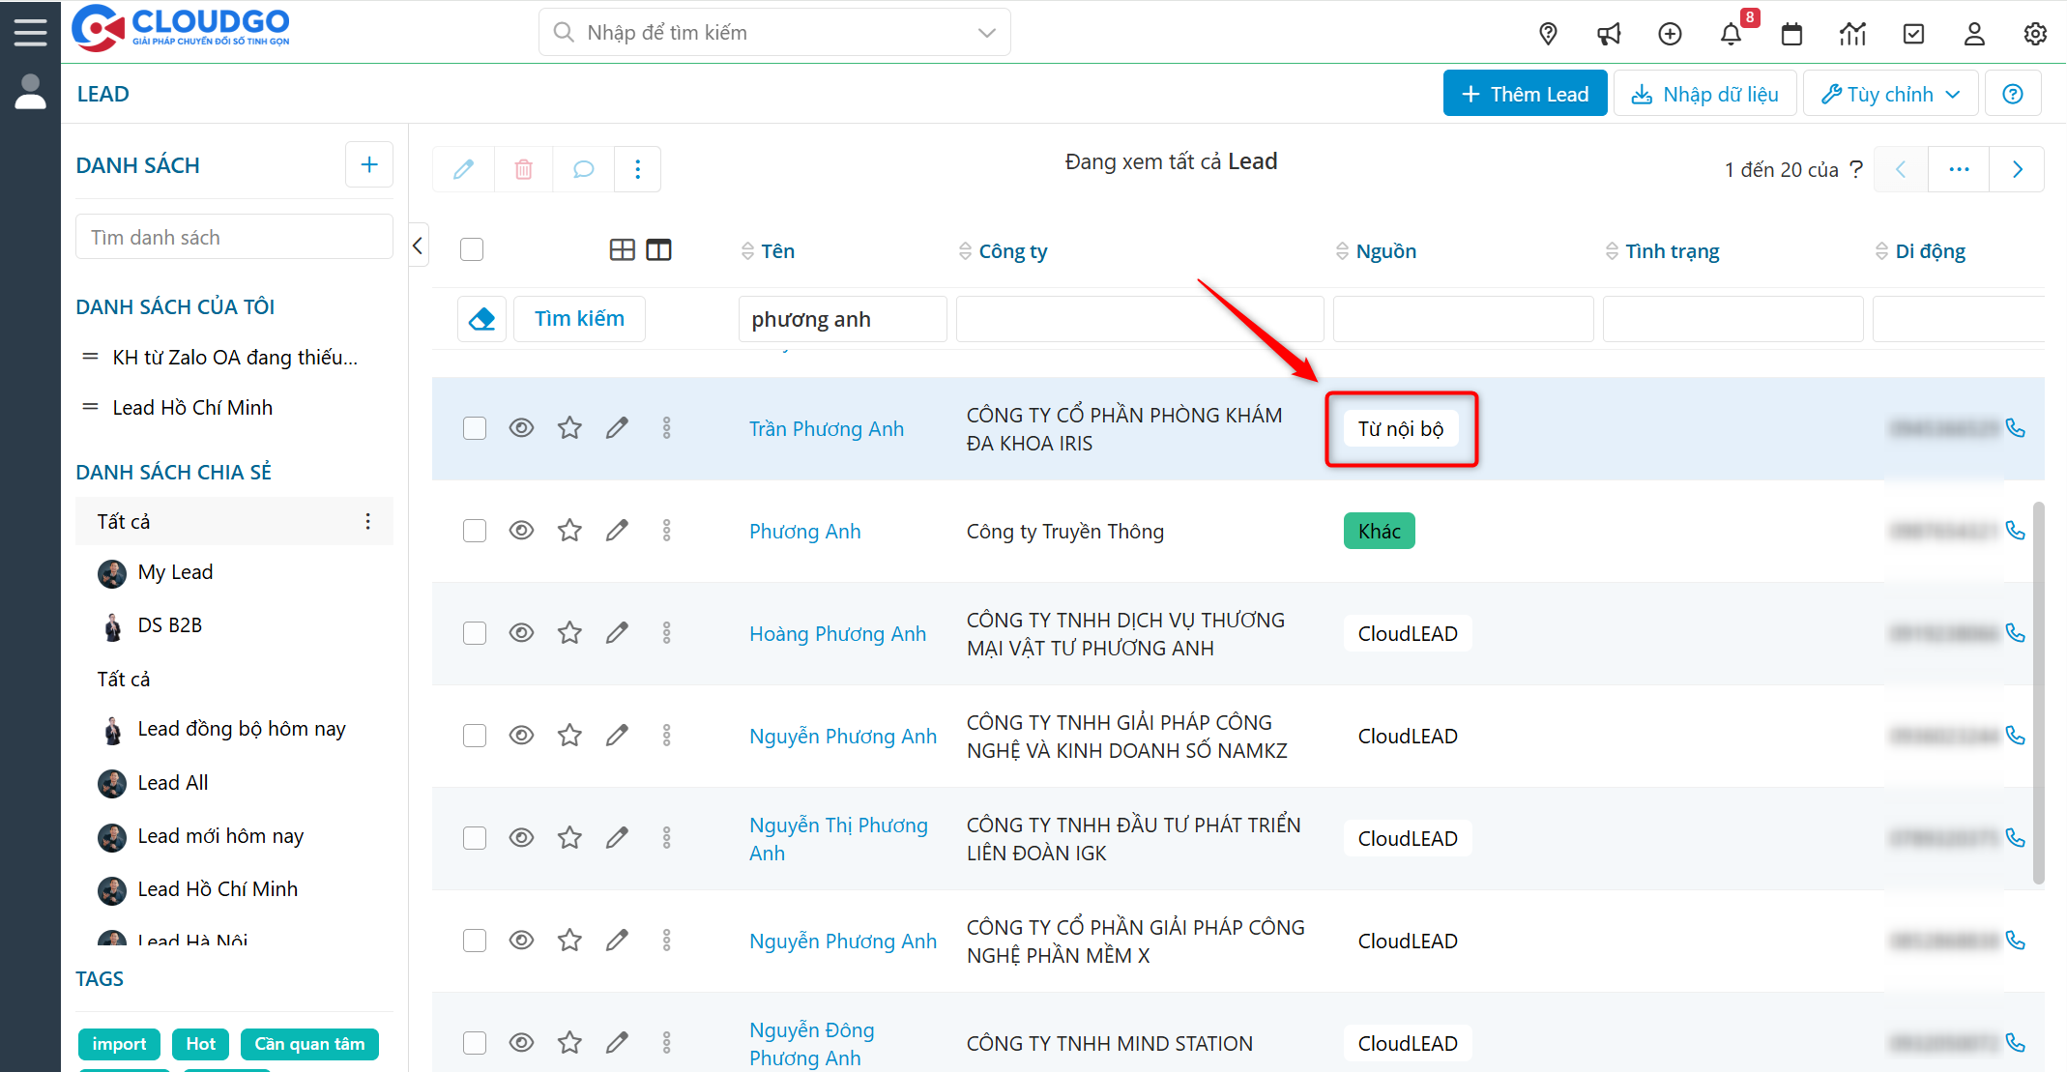Open the global search dropdown arrow

pos(986,33)
